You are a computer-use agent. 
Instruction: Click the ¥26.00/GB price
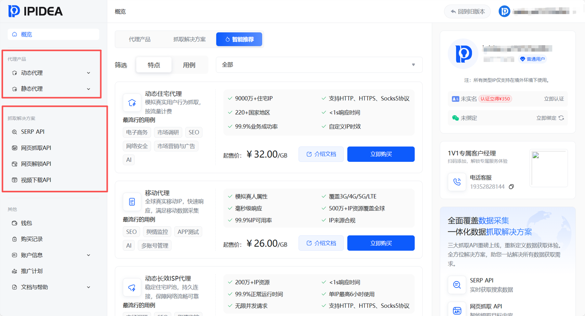pos(266,243)
